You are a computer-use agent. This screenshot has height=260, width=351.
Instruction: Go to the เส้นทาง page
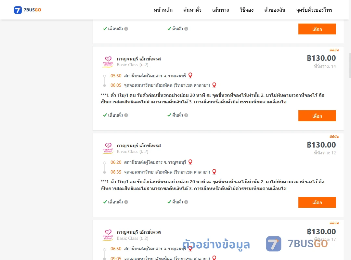220,10
